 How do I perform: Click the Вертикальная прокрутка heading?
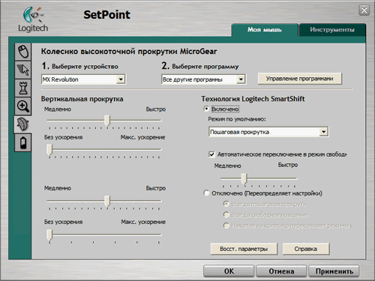(82, 99)
